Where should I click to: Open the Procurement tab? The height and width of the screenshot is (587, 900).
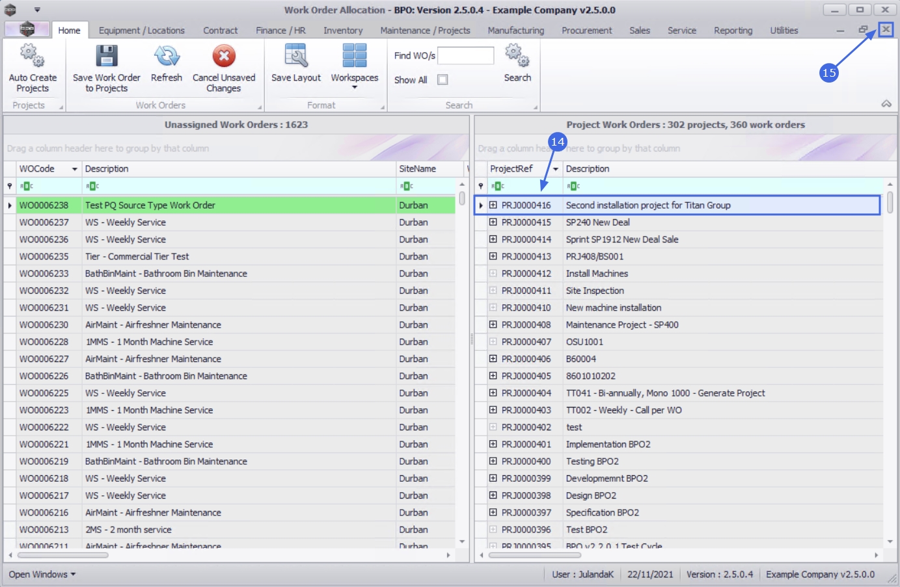pos(587,31)
